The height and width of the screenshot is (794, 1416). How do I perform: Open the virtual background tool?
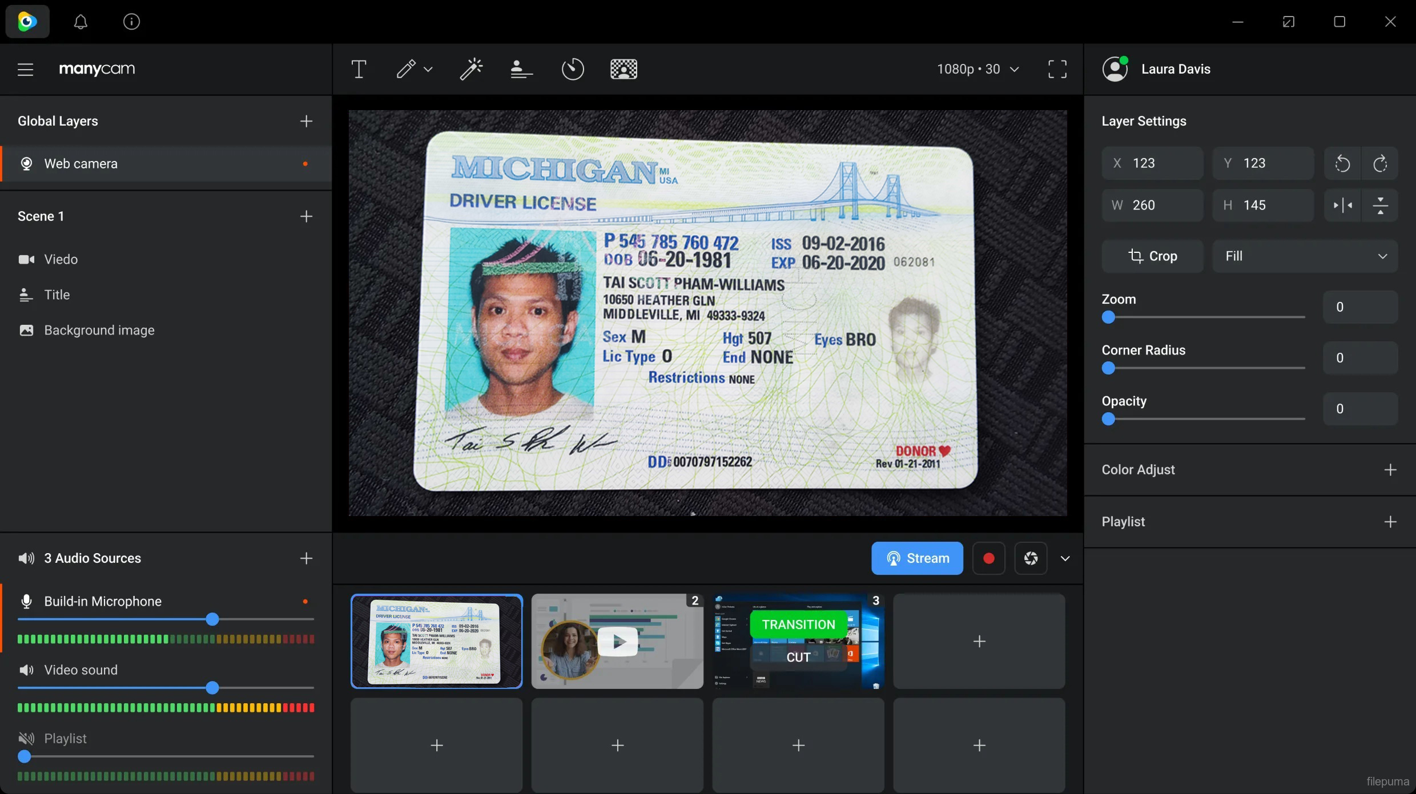pos(623,69)
